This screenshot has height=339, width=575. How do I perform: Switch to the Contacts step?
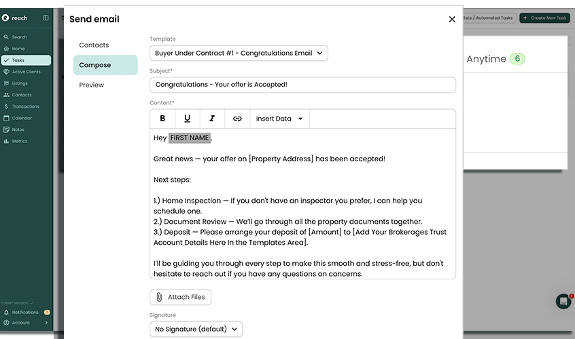[x=94, y=45]
